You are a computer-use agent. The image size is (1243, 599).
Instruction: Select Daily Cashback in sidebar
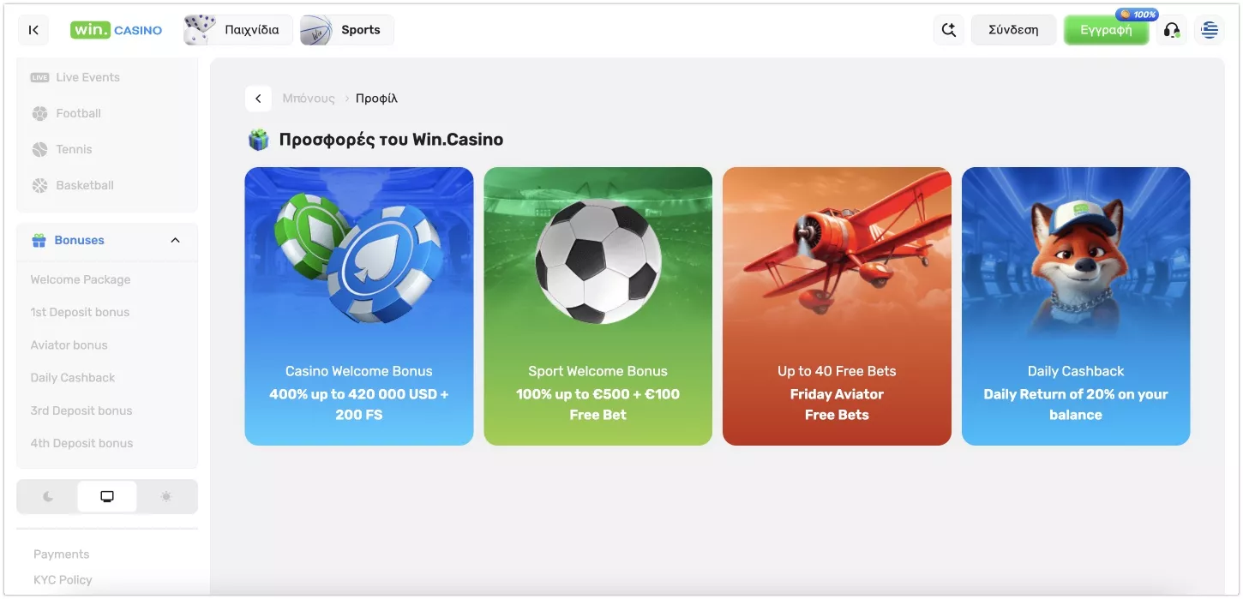[x=73, y=378]
